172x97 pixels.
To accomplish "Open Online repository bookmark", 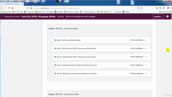I will tap(105, 12).
